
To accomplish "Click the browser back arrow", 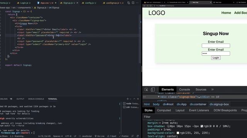I will [144, 6].
